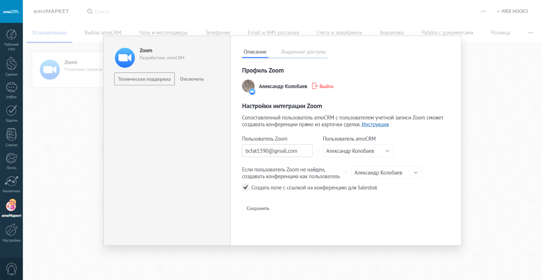Click the Техническая поддержка button
Screen dimensions: 542x280
(144, 79)
